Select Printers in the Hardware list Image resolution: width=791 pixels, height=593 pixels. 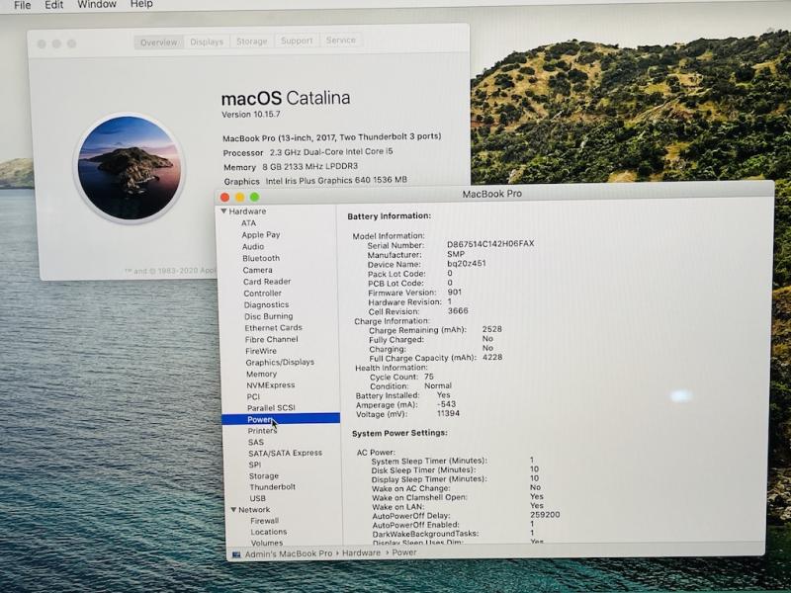pyautogui.click(x=262, y=431)
